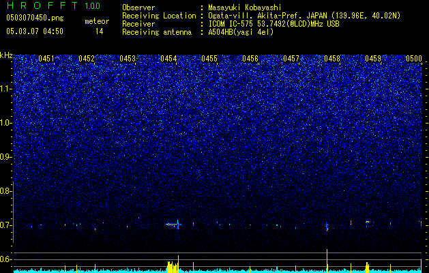The height and width of the screenshot is (273, 429).
Task: Click the A504HB(yagi 4el) antenna text
Action: [x=241, y=32]
